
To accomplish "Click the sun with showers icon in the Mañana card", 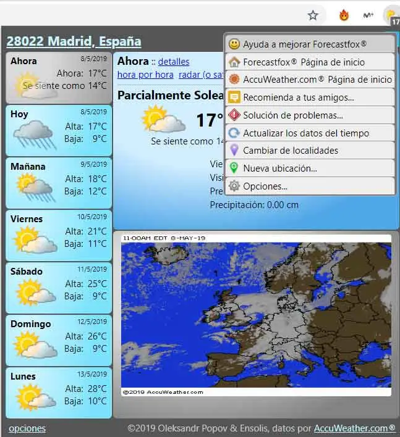I will [35, 187].
